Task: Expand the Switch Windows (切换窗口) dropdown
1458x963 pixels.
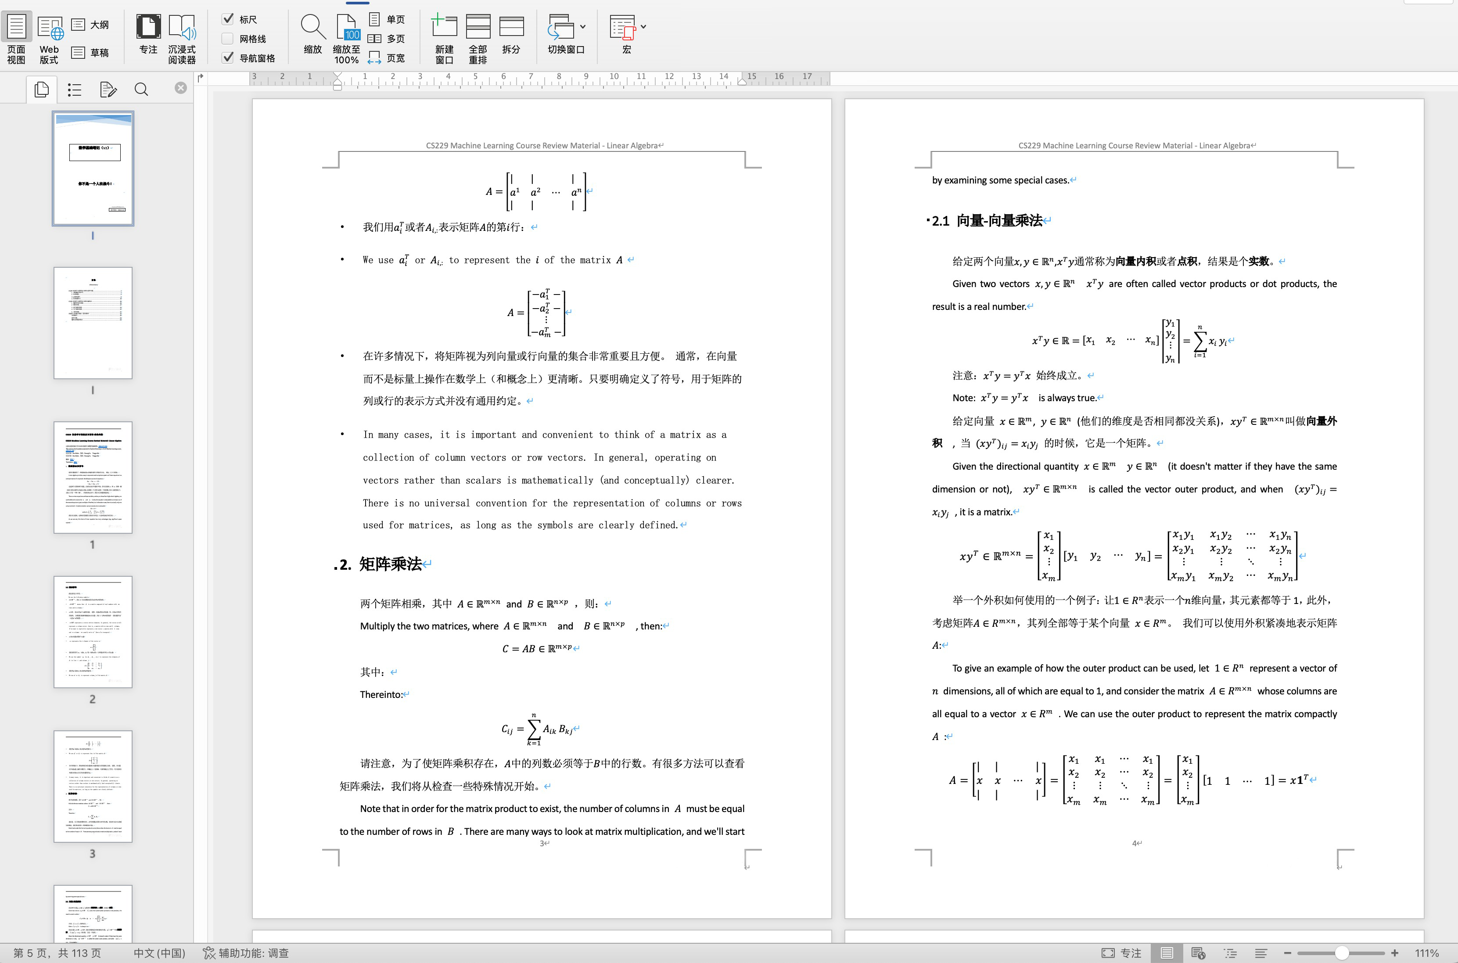Action: pyautogui.click(x=583, y=26)
